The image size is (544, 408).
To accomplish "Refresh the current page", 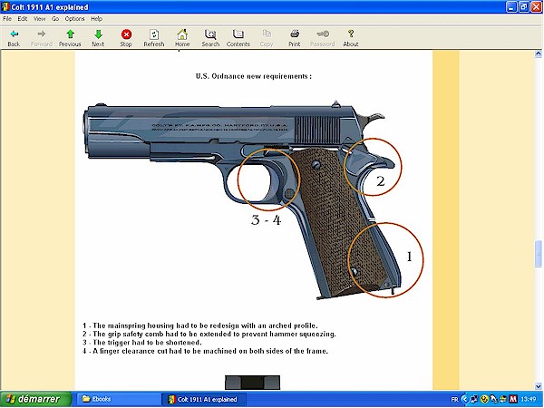I will pyautogui.click(x=154, y=37).
